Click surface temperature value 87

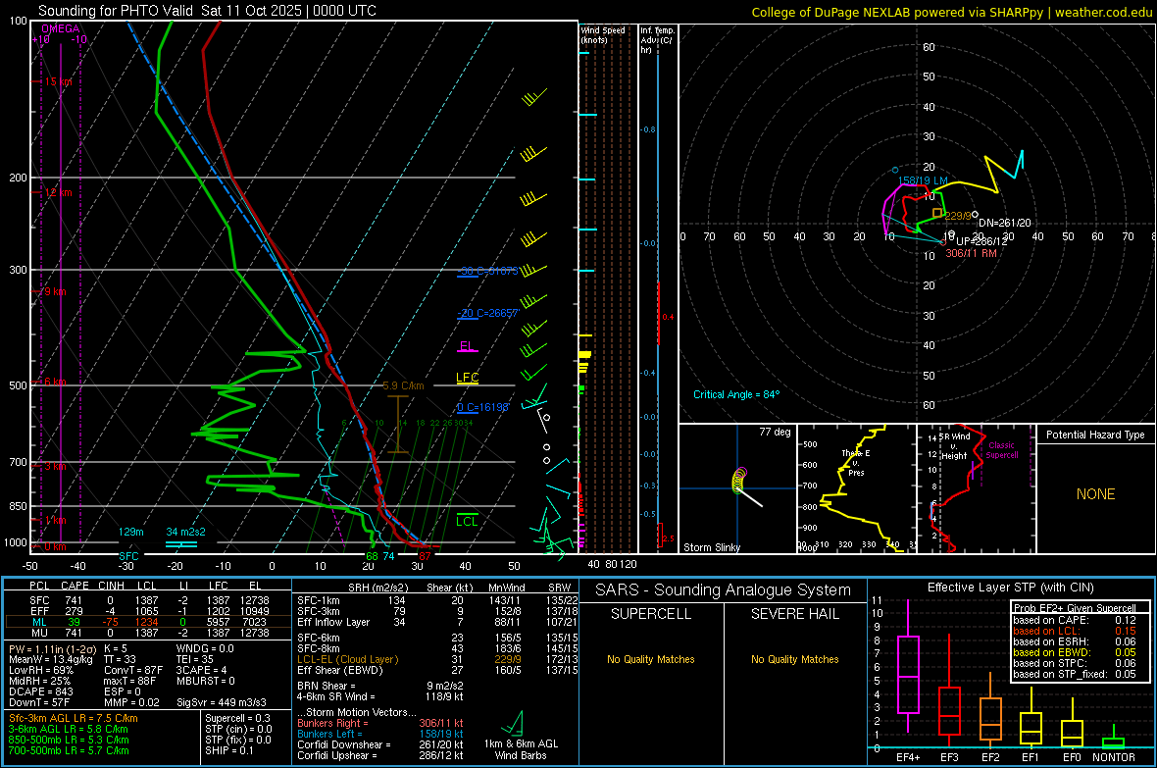425,556
